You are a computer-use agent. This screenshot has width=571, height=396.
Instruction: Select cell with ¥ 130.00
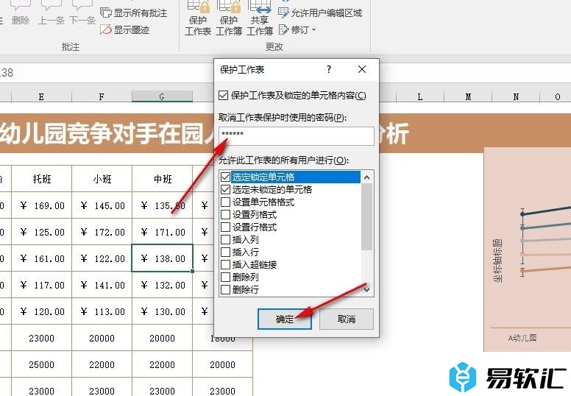163,312
